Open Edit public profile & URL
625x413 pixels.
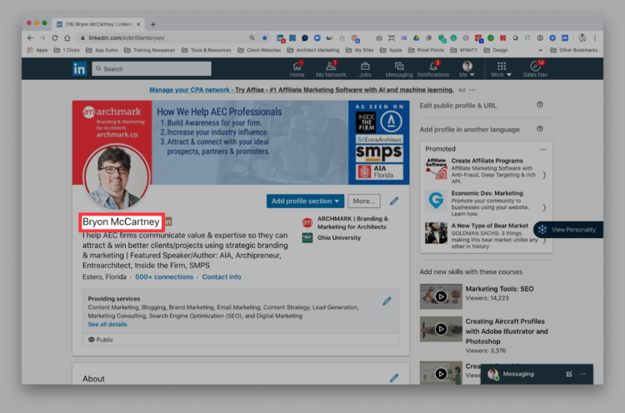pos(458,106)
